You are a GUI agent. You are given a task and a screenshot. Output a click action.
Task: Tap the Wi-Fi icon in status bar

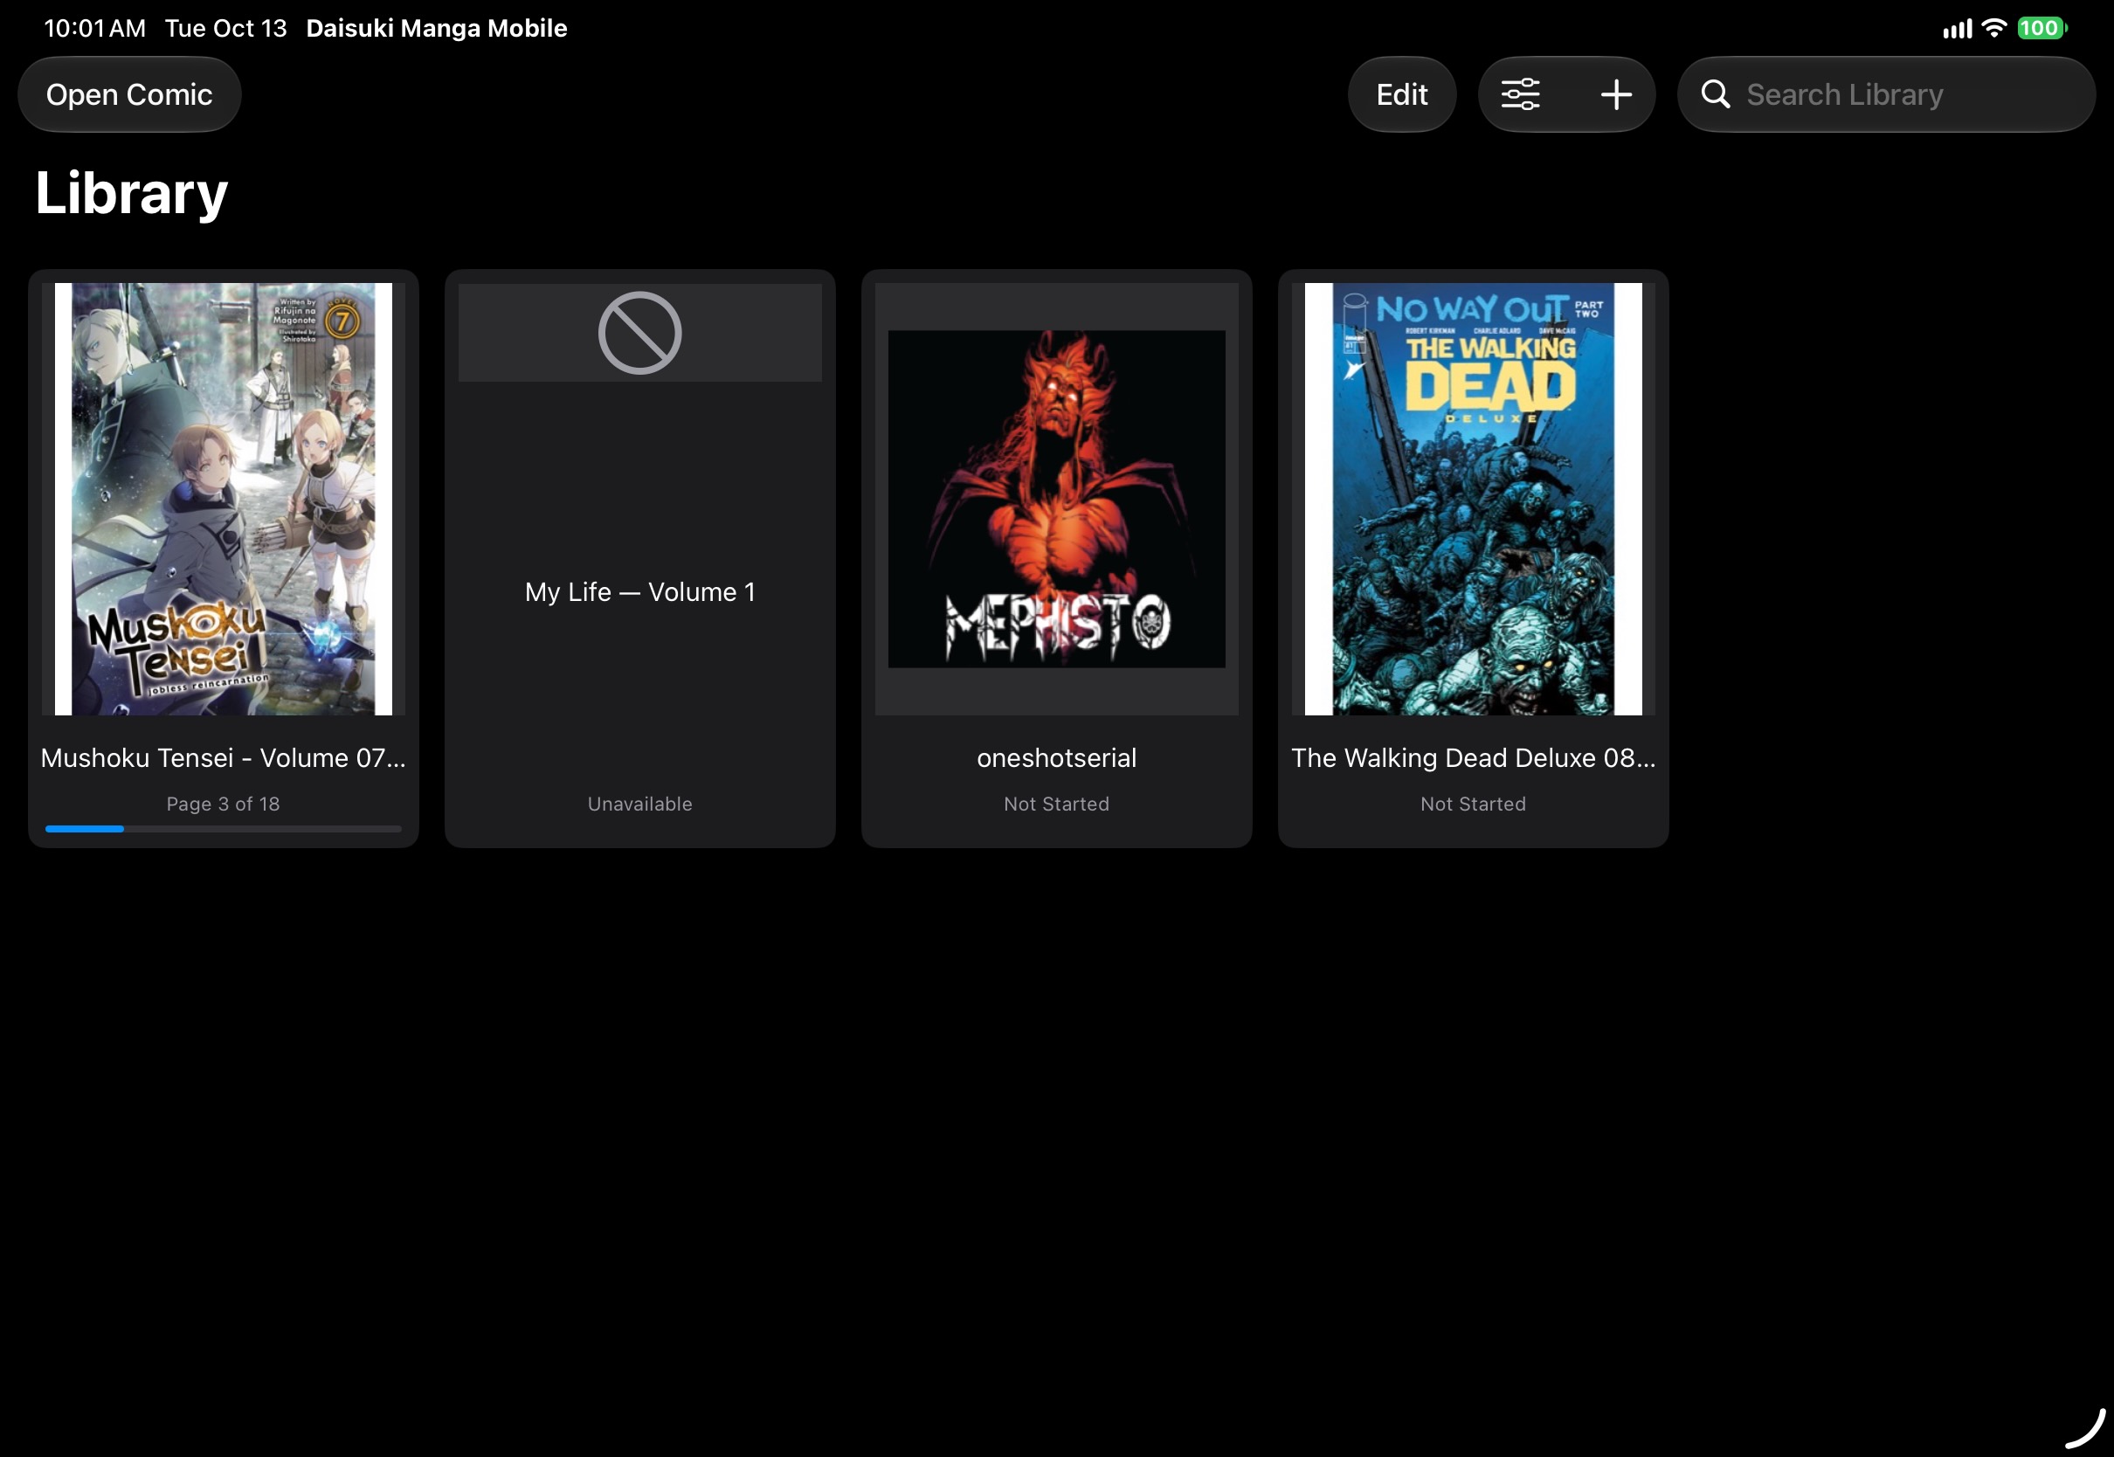(x=1995, y=28)
